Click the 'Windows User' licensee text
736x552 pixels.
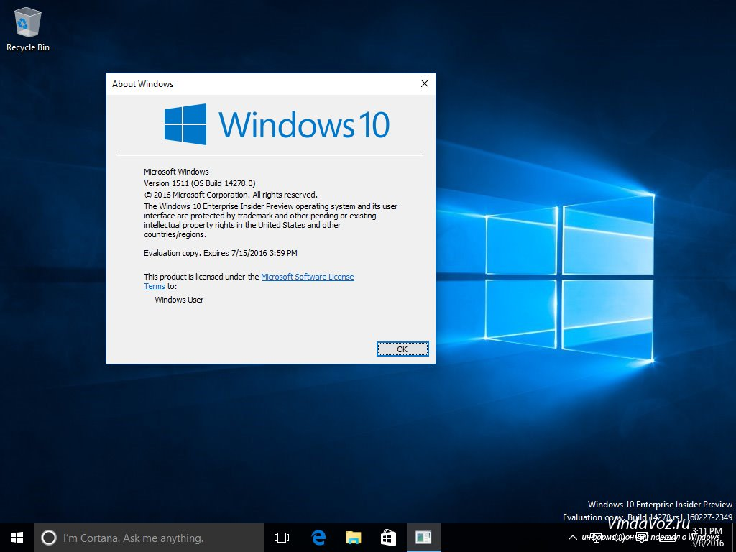179,300
